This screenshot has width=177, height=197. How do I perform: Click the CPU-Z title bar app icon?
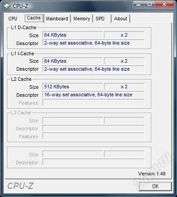(7, 6)
